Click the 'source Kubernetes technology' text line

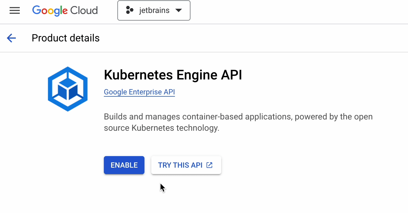pos(161,128)
